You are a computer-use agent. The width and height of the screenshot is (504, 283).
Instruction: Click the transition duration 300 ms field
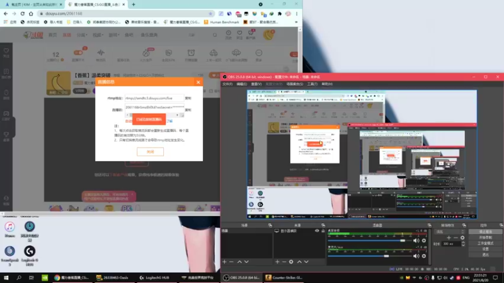[452, 244]
